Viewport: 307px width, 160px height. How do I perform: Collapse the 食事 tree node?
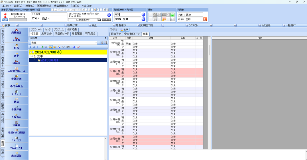32,56
